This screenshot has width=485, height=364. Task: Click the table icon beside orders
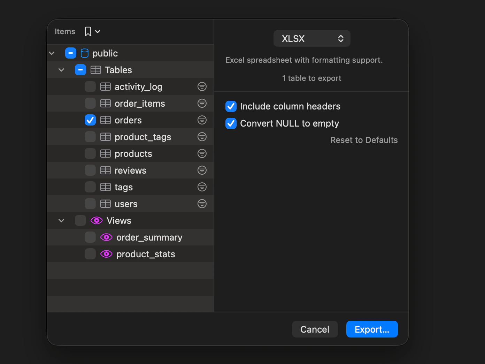coord(106,120)
